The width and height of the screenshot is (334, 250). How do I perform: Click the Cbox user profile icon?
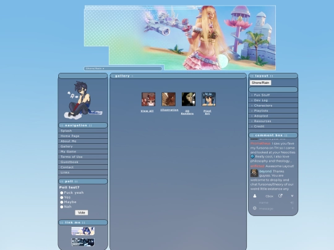[x=255, y=196]
